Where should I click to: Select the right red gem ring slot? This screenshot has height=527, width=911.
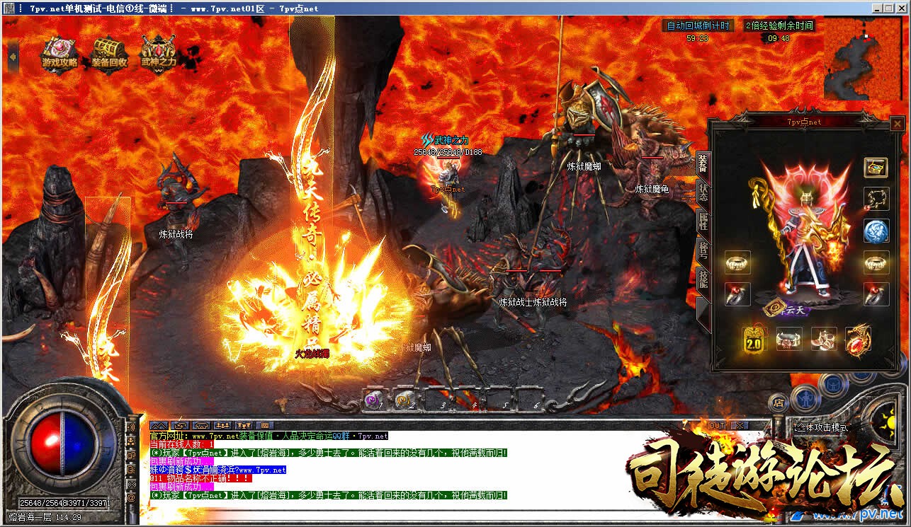876,294
